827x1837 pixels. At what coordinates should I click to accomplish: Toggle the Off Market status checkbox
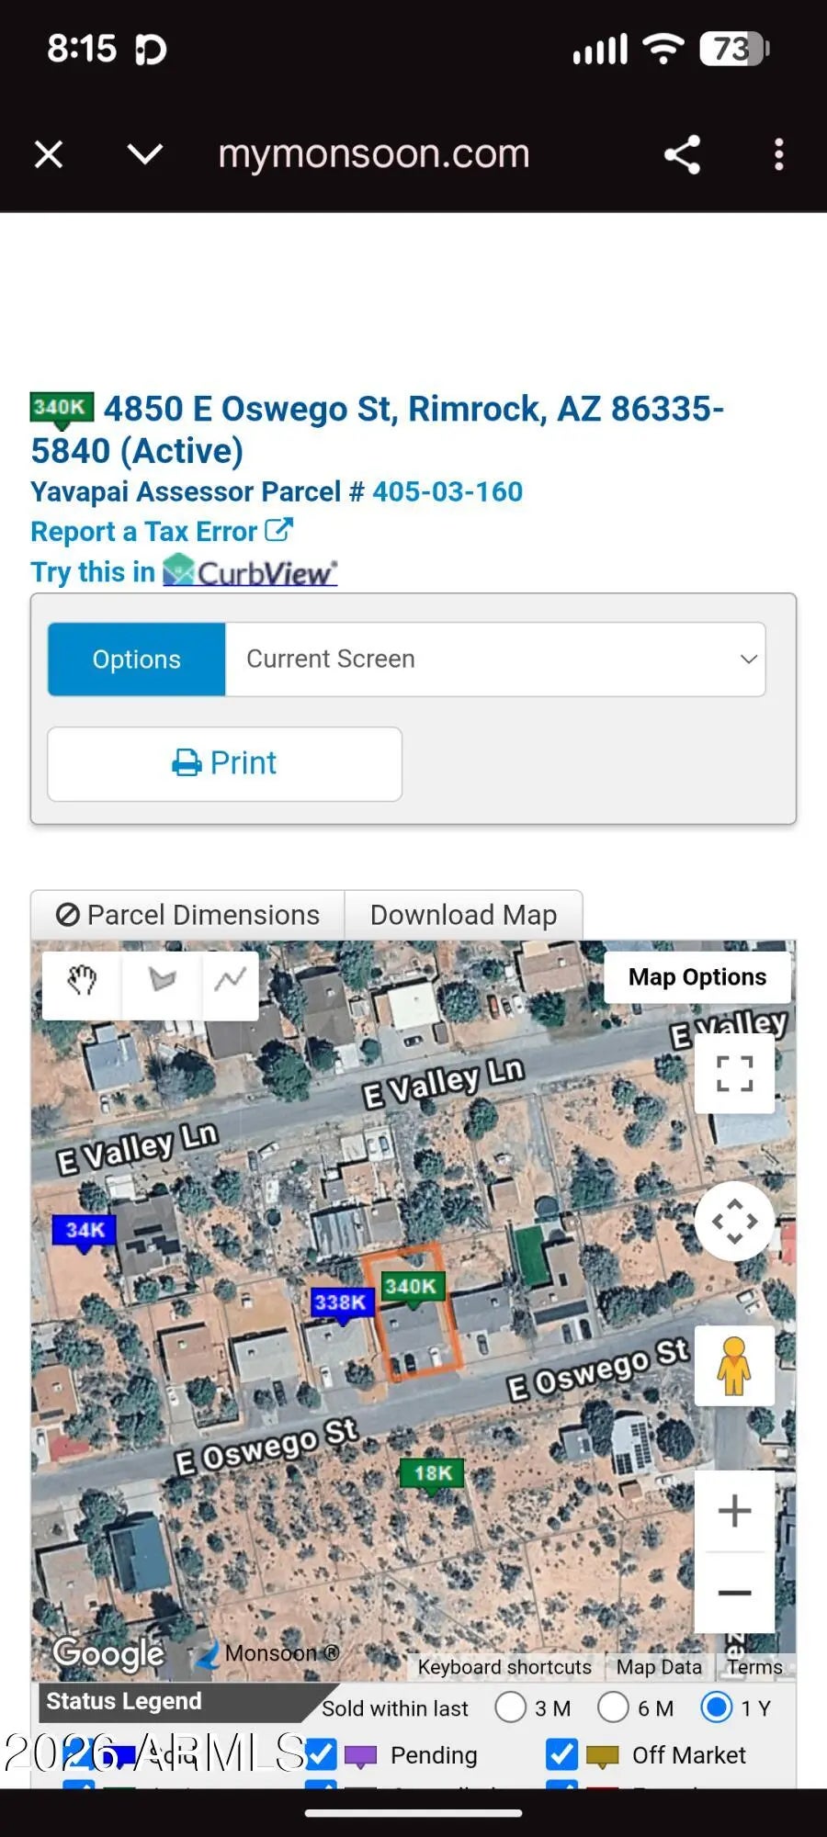point(561,1754)
